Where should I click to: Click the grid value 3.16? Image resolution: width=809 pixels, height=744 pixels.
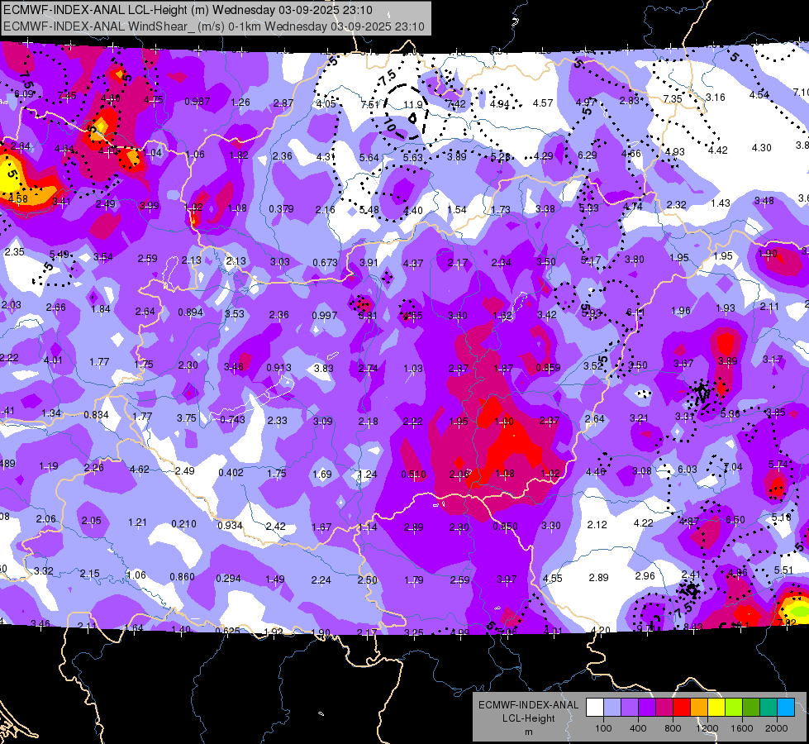pyautogui.click(x=715, y=97)
